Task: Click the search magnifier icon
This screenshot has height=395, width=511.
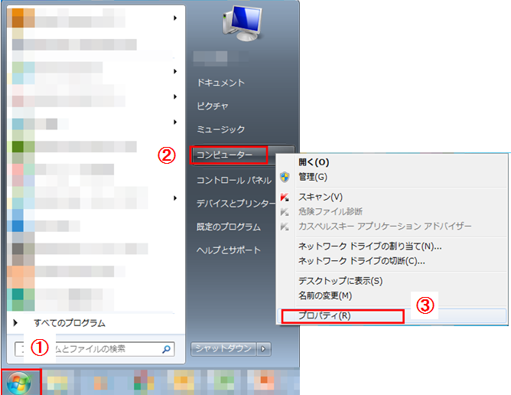Action: pos(167,349)
